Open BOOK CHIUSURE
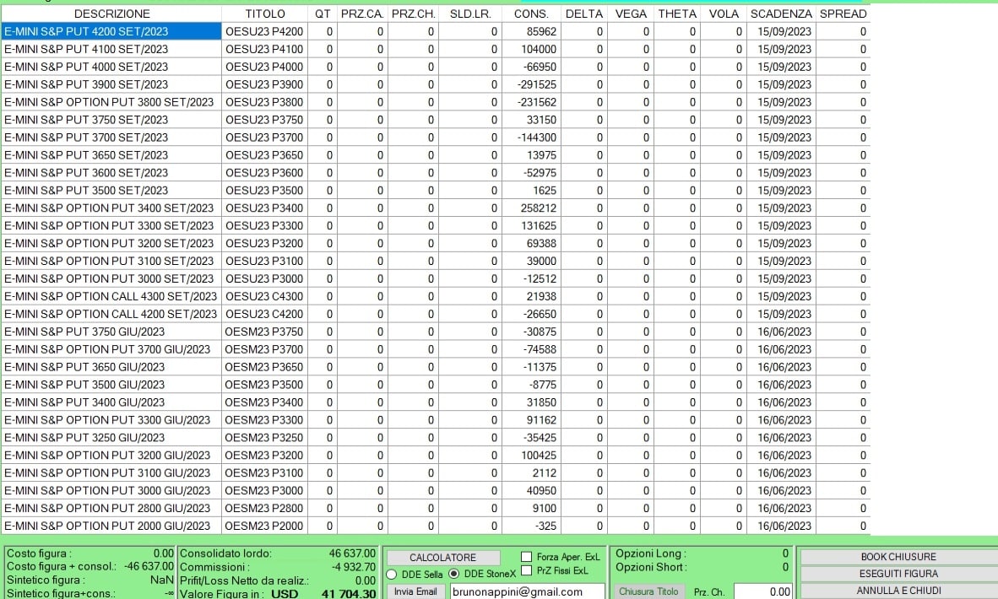Viewport: 998px width, 599px height. click(898, 557)
